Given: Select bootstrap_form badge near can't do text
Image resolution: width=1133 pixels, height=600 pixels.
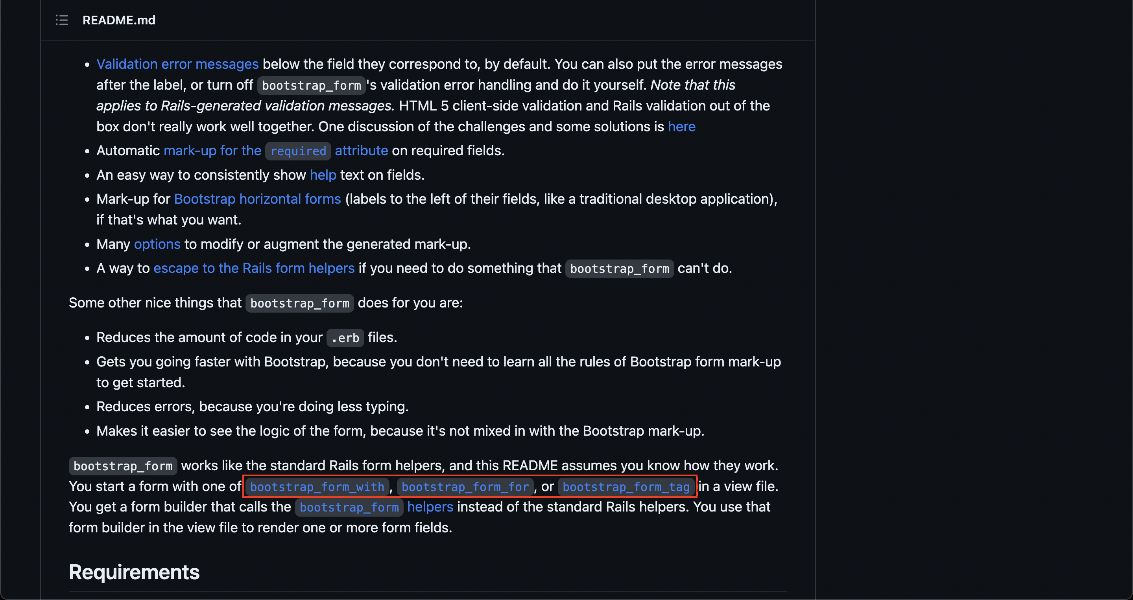Looking at the screenshot, I should pyautogui.click(x=619, y=269).
